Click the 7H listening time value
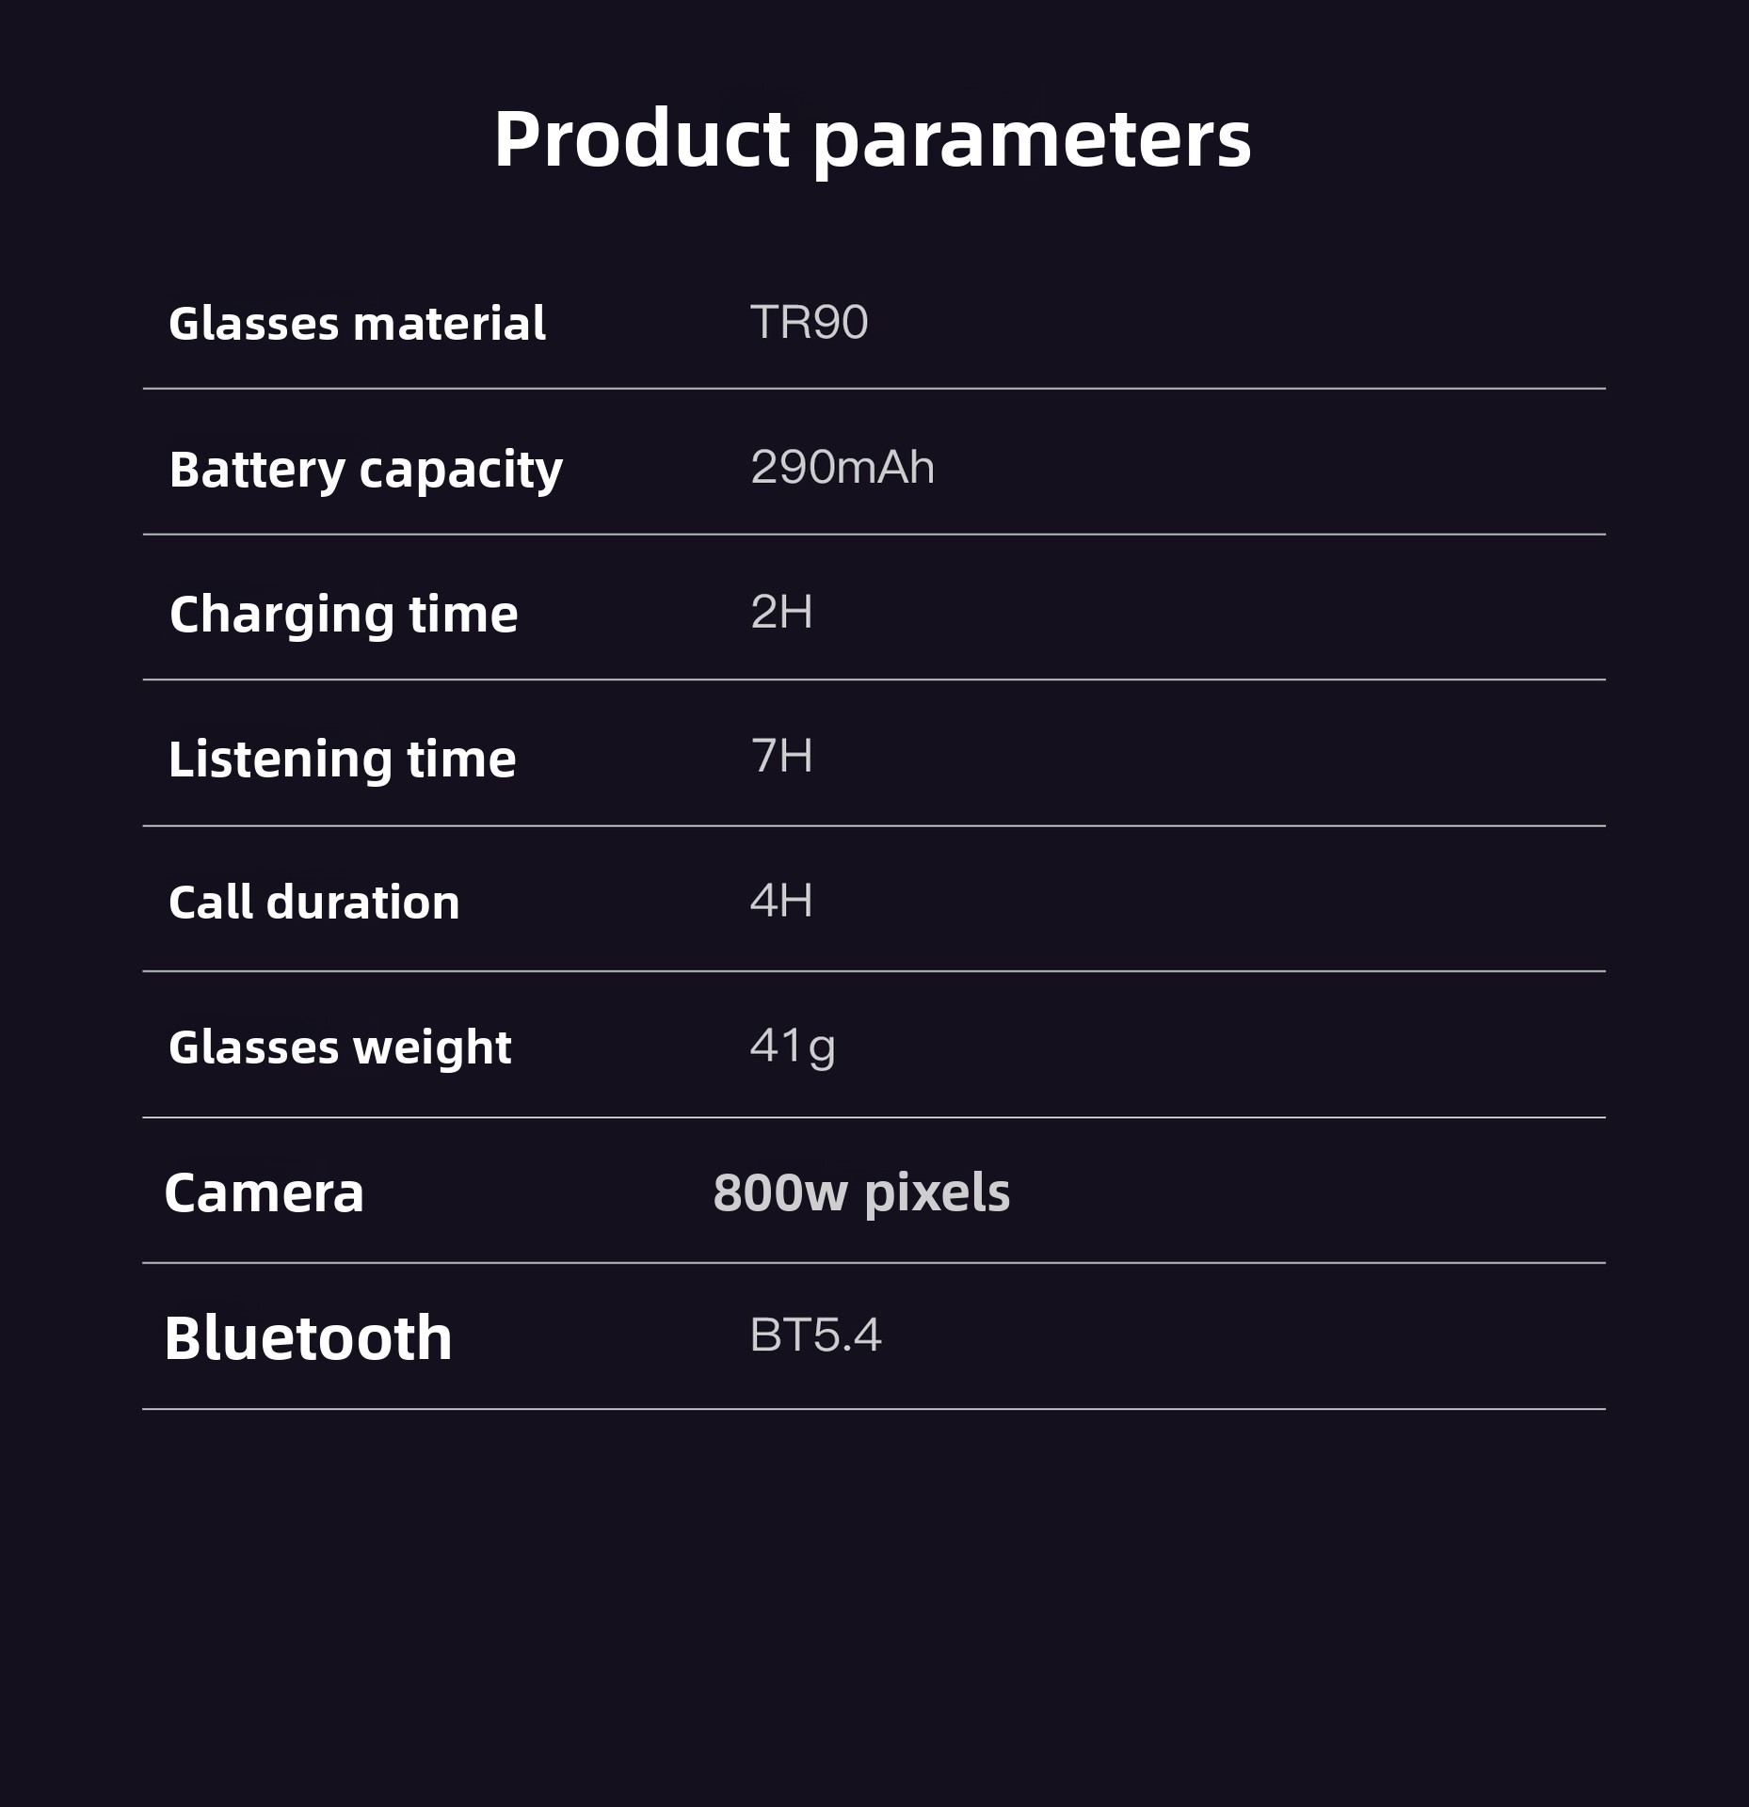The width and height of the screenshot is (1749, 1807). [x=781, y=756]
